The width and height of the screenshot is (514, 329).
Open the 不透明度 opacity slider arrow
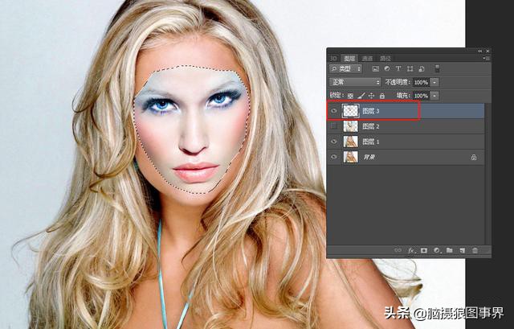(434, 82)
